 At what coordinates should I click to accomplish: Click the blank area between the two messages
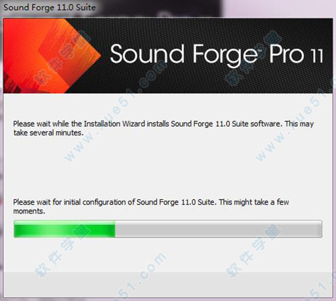point(168,167)
